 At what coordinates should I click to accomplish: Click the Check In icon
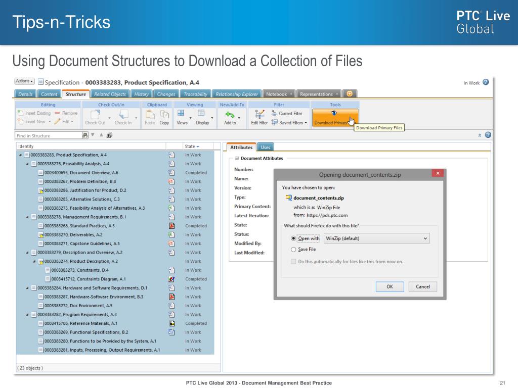(x=123, y=114)
